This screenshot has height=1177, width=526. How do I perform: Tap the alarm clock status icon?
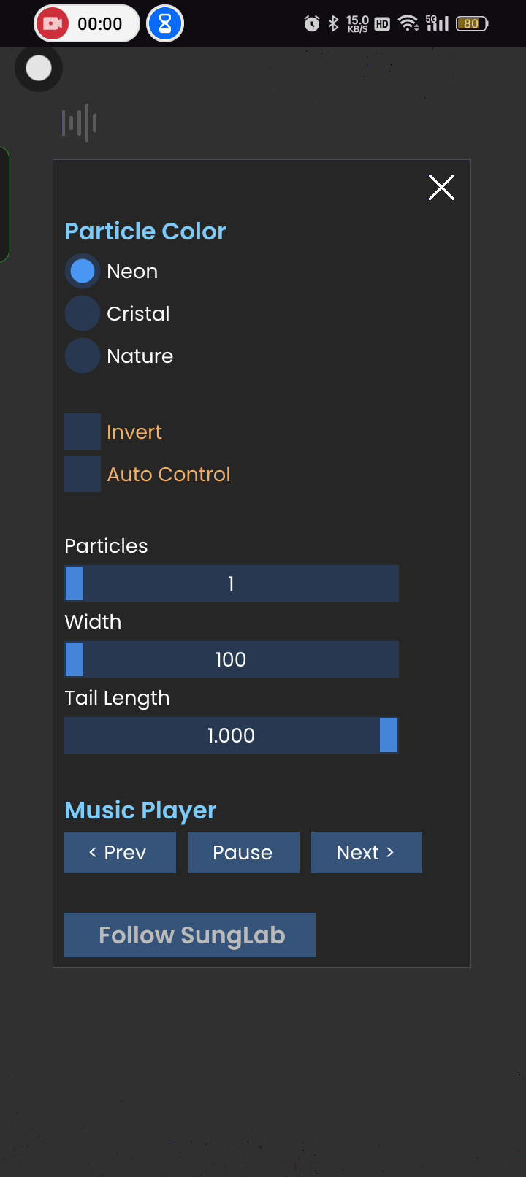tap(312, 24)
